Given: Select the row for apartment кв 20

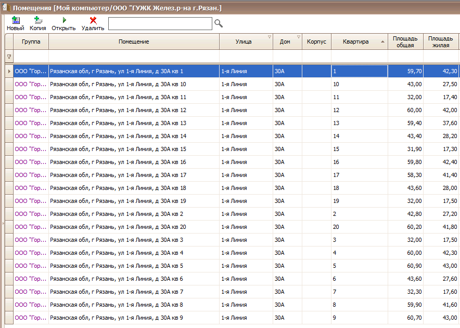Looking at the screenshot, I should (134, 227).
